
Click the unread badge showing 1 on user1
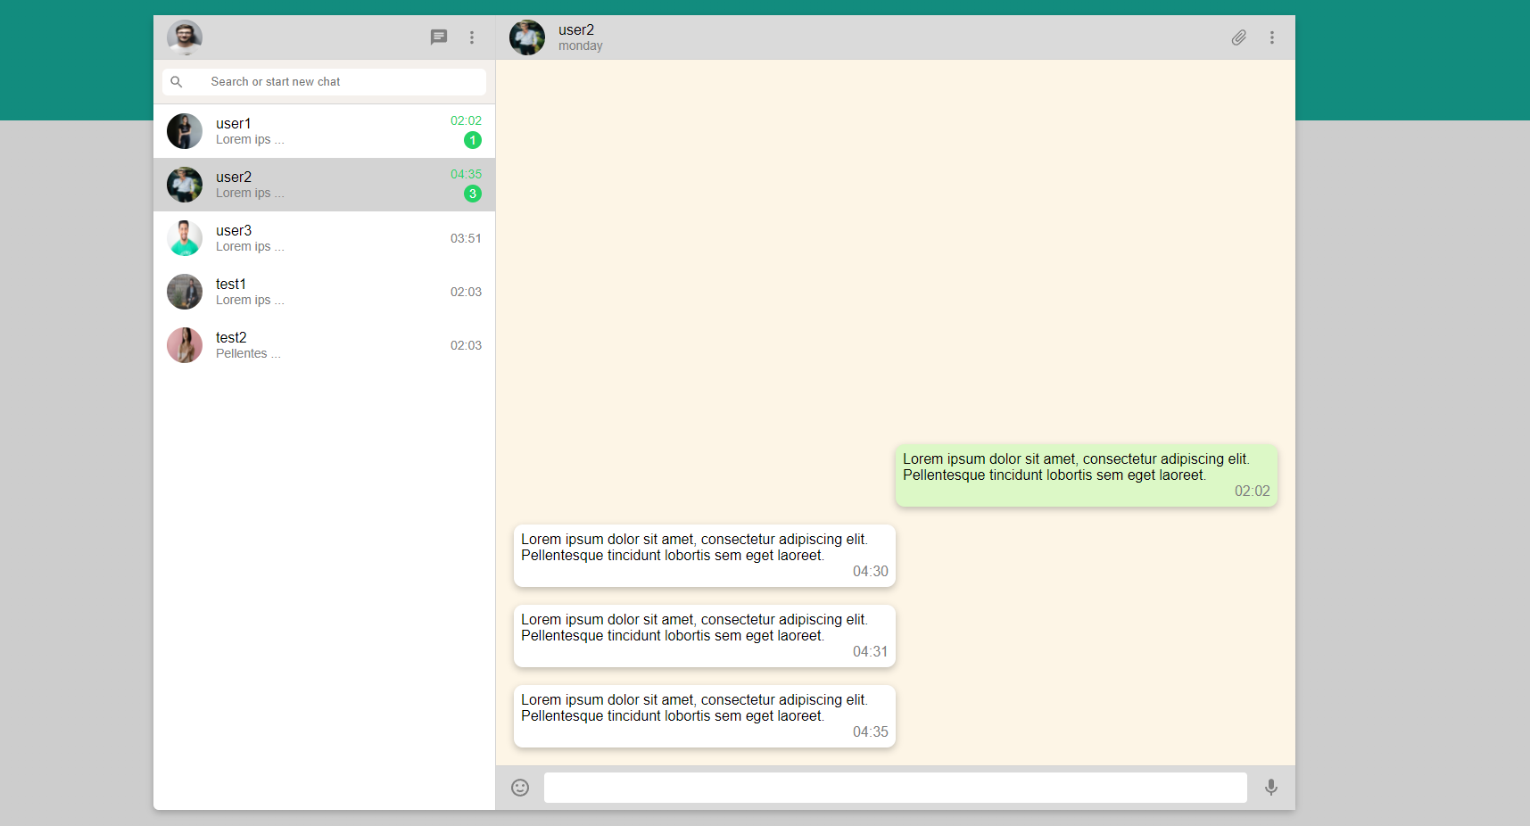(471, 140)
